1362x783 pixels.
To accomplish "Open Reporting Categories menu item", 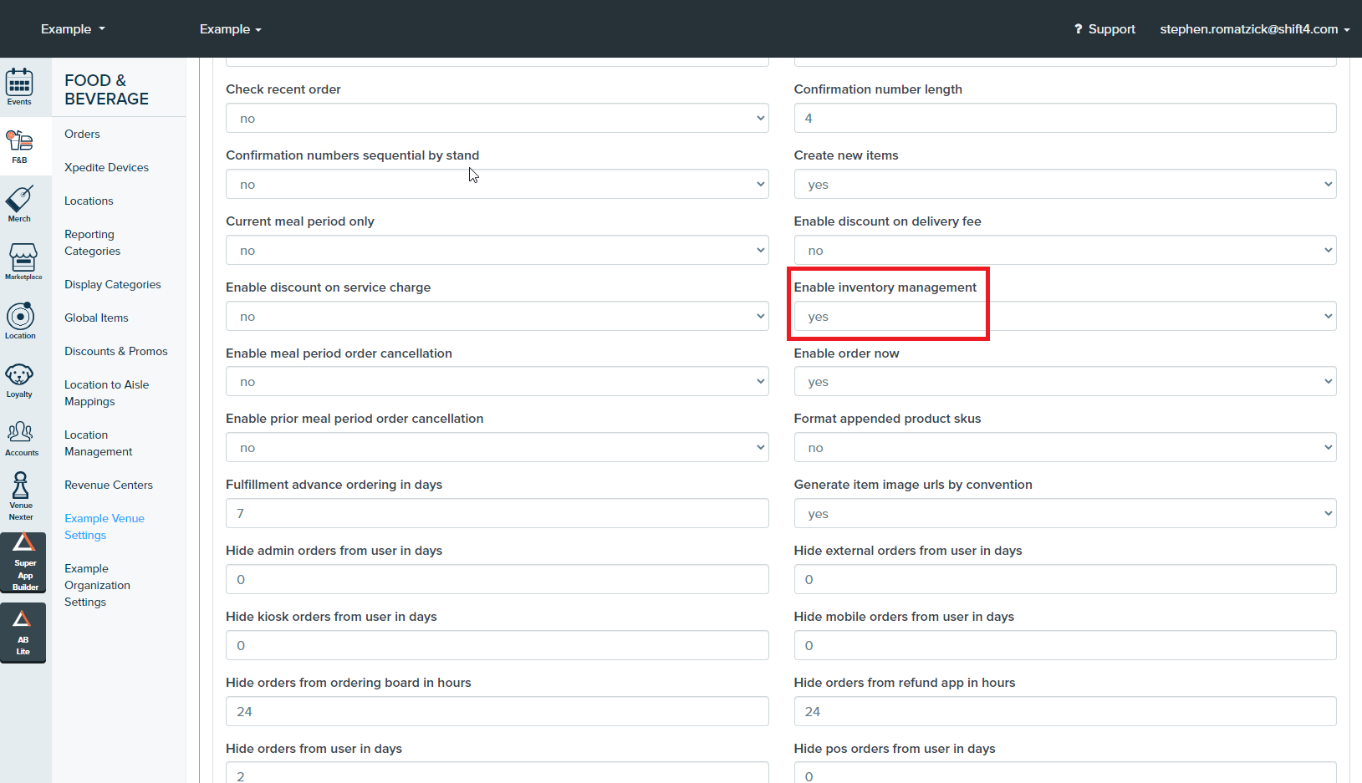I will coord(92,242).
